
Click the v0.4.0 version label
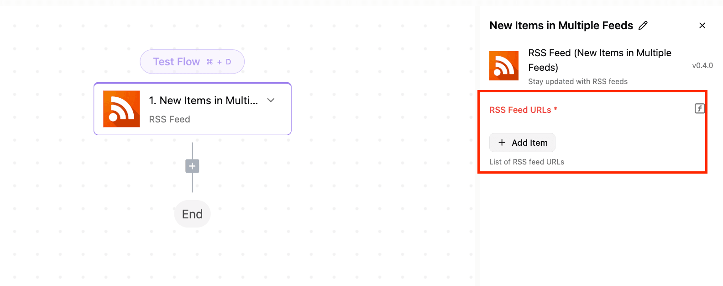tap(702, 65)
